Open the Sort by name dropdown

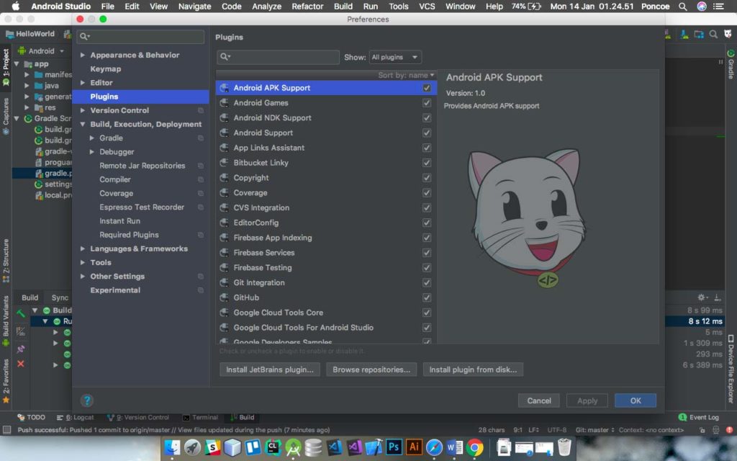tap(406, 75)
